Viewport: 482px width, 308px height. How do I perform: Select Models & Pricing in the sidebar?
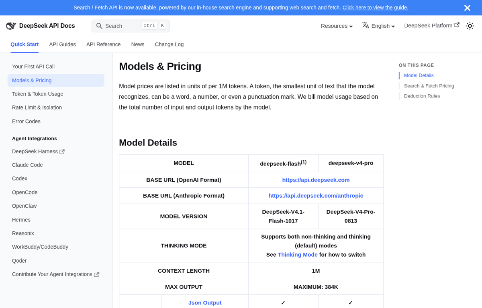[x=56, y=80]
